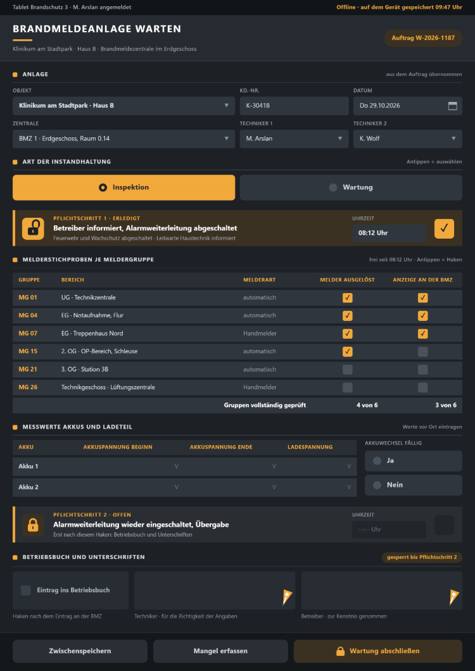
Task: Toggle Anzeige an der BMZ for MG 04
Action: click(422, 316)
